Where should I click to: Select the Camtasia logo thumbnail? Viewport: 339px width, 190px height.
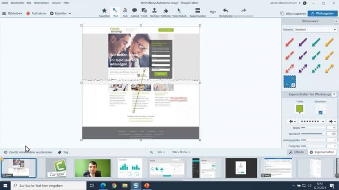[x=57, y=168]
